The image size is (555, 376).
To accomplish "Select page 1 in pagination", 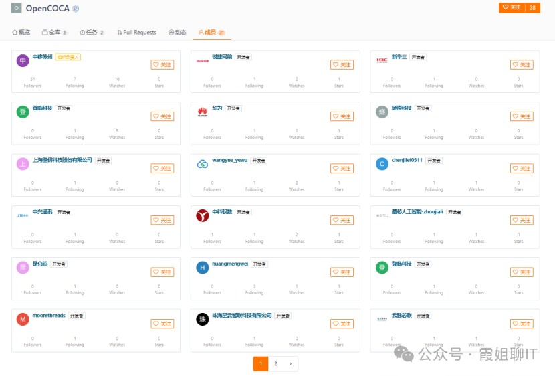I will click(261, 363).
